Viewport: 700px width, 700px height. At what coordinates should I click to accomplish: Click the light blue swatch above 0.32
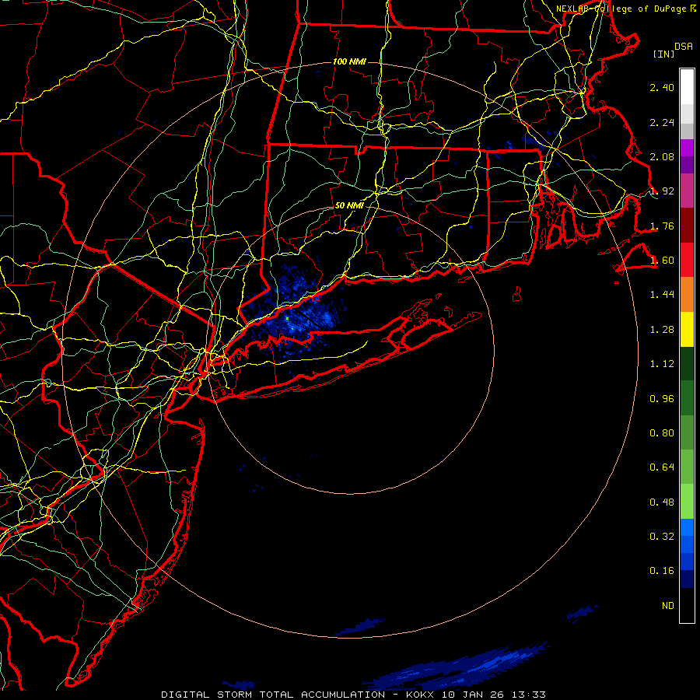coord(687,527)
